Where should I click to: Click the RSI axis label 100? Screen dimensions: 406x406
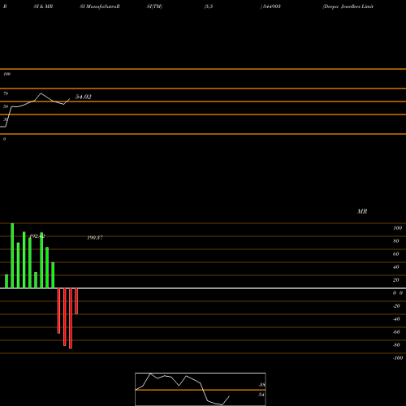pos(6,74)
